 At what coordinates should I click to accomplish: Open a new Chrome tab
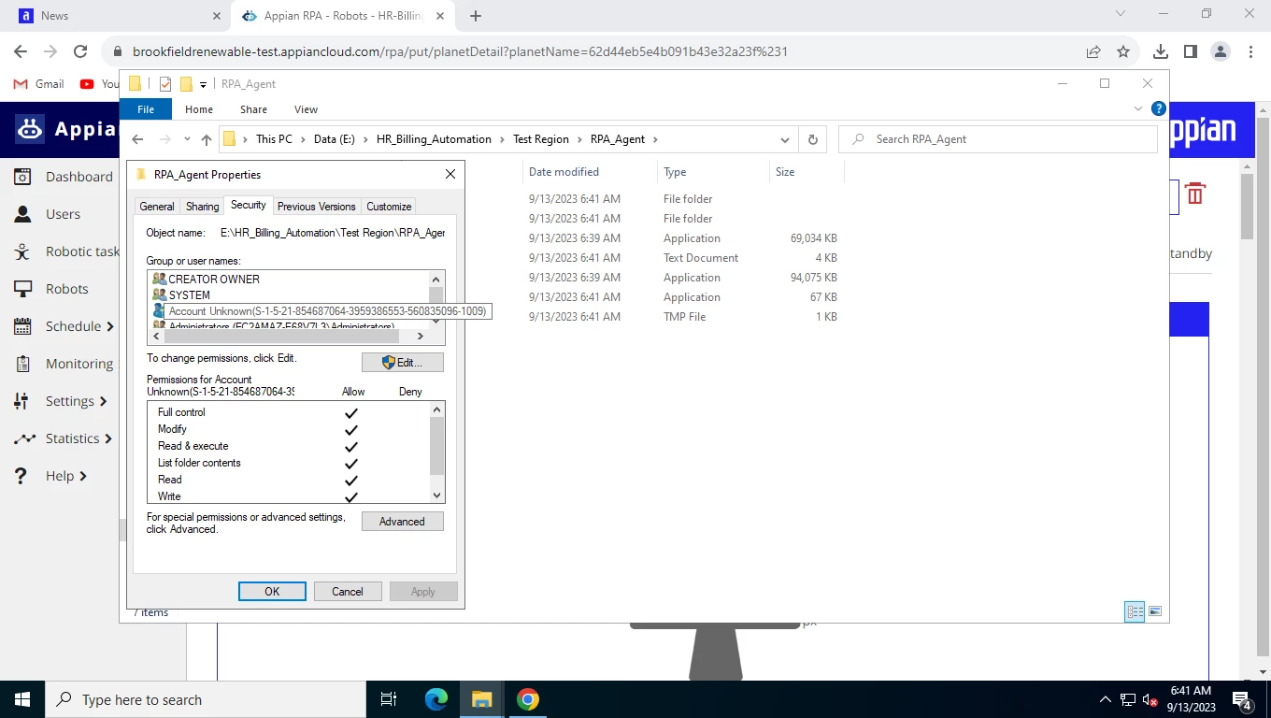pos(476,16)
